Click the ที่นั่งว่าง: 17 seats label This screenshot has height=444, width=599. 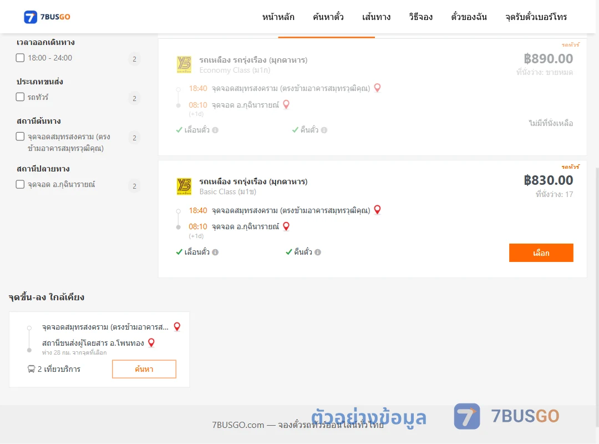tap(554, 194)
